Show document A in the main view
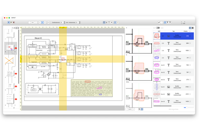The image size is (199, 132). click(x=40, y=23)
